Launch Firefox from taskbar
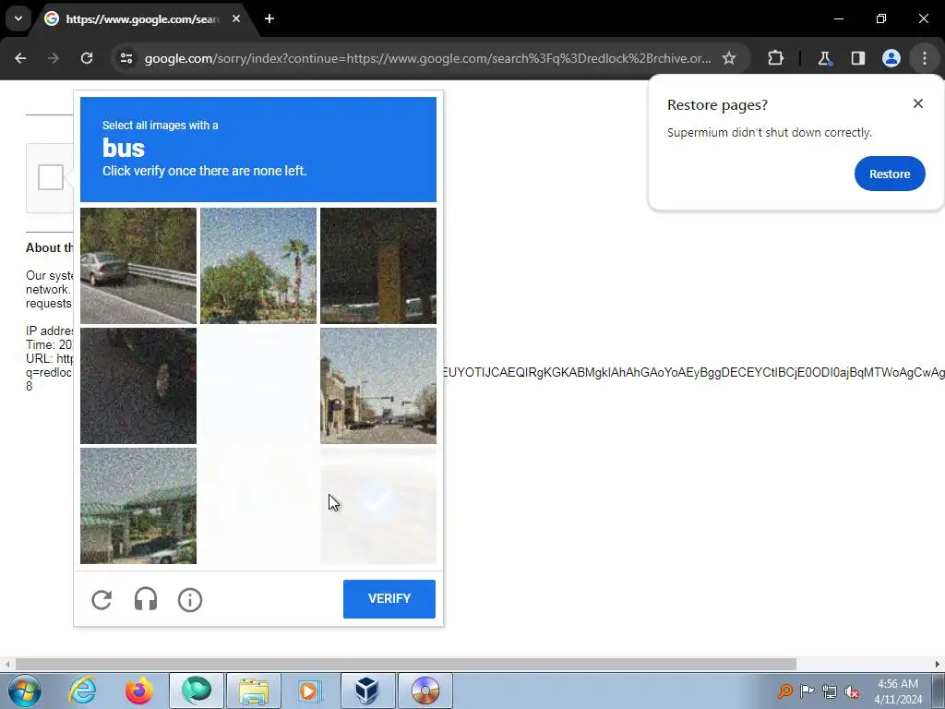This screenshot has height=709, width=945. pos(139,691)
